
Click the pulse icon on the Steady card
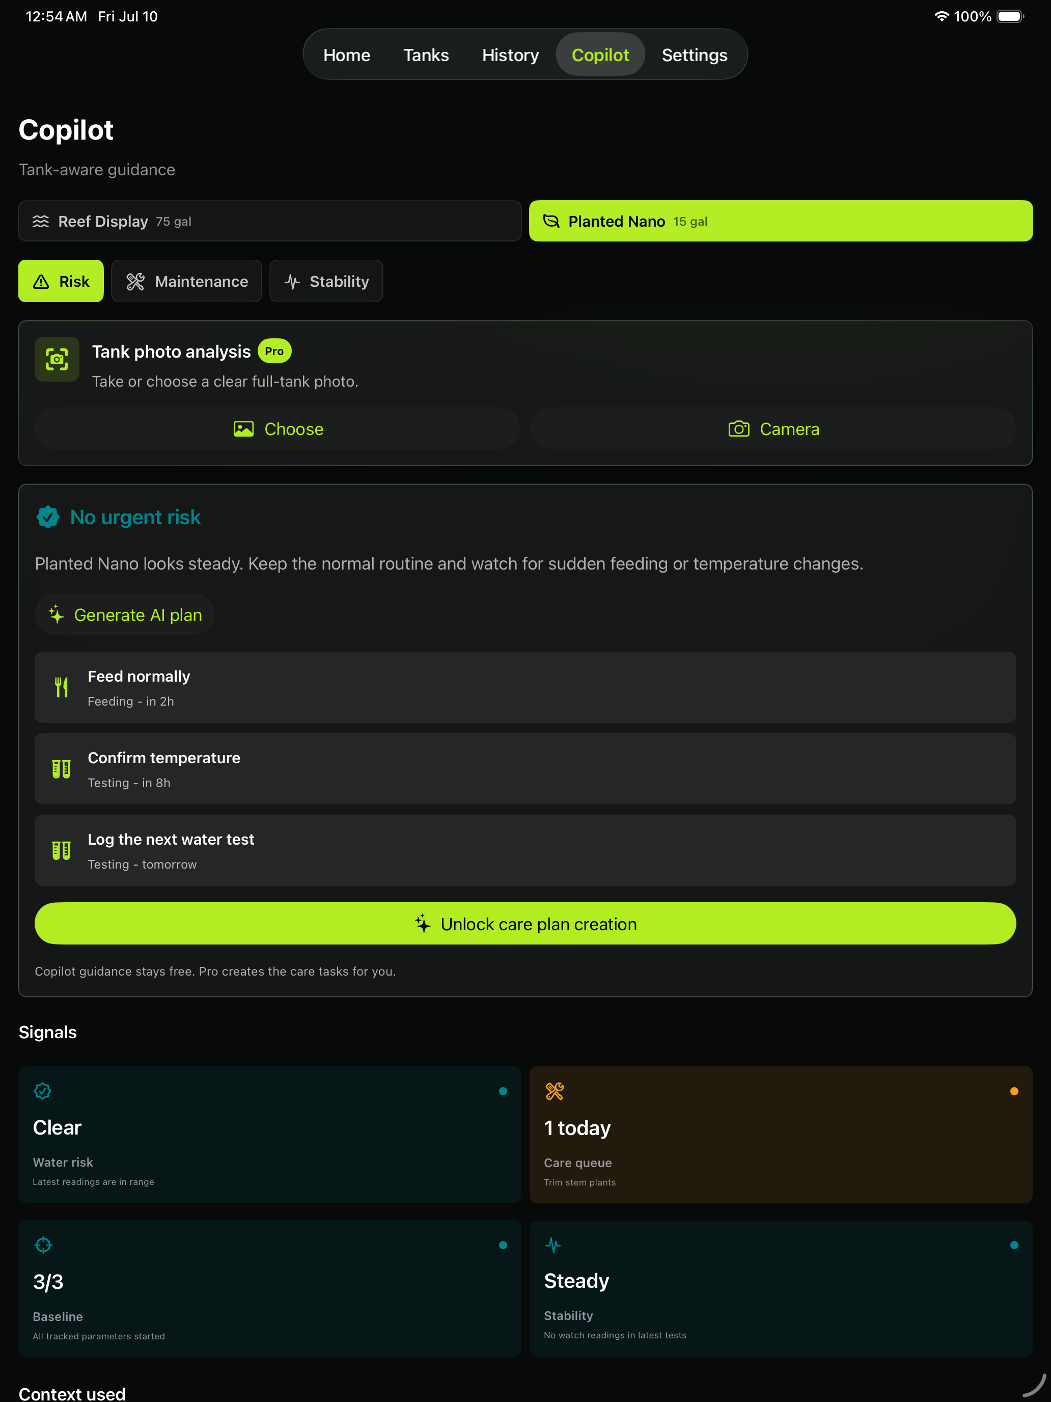pyautogui.click(x=553, y=1246)
